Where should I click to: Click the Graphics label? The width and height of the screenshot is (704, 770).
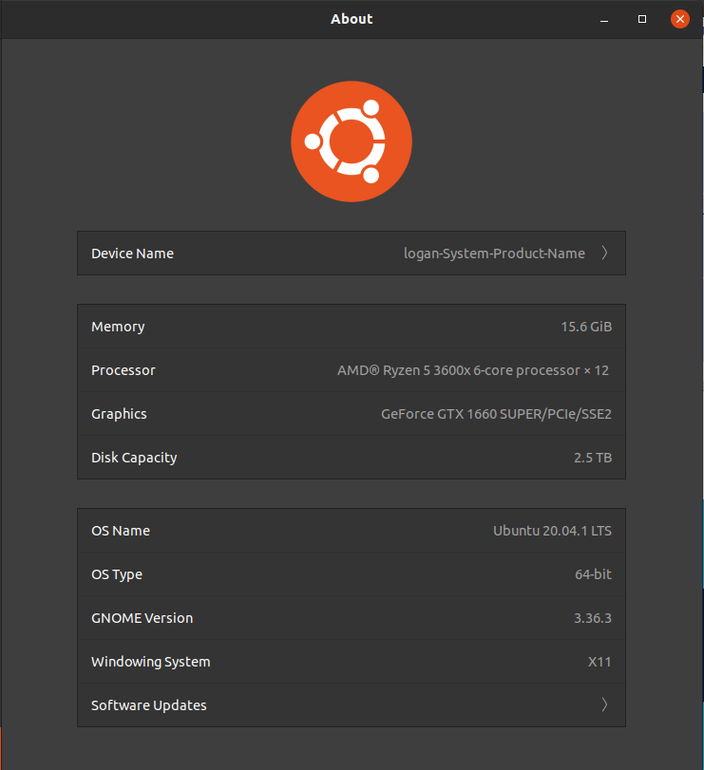pos(119,415)
